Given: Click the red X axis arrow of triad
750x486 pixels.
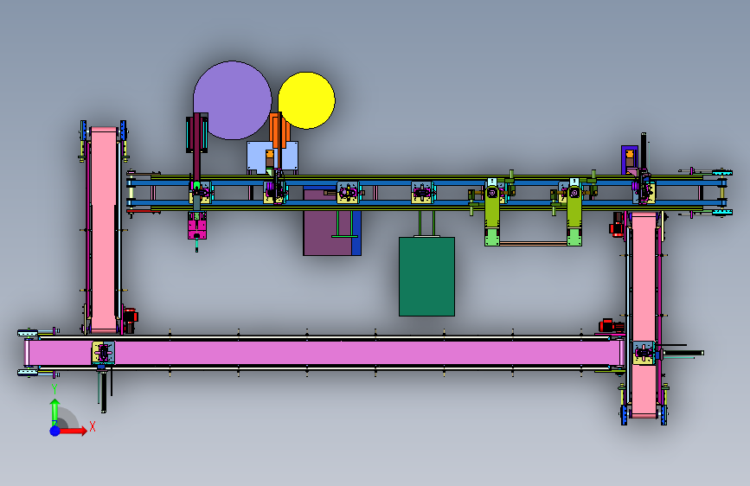Looking at the screenshot, I should click(73, 431).
